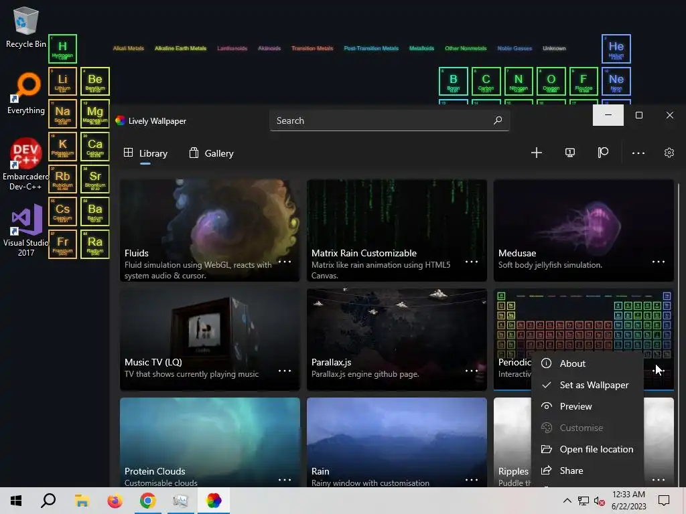Open Recycle Bin desktop icon
The width and height of the screenshot is (686, 514).
(26, 27)
